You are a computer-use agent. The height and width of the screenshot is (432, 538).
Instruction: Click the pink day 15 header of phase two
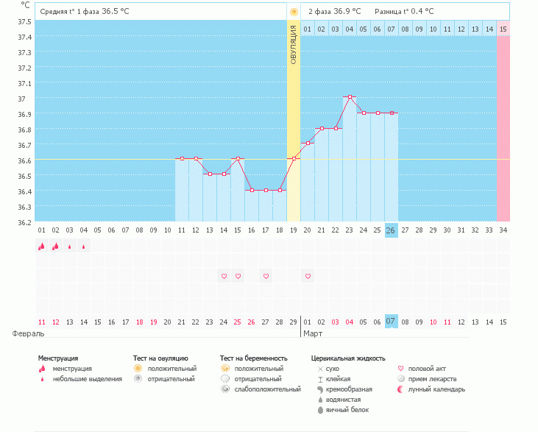point(503,29)
